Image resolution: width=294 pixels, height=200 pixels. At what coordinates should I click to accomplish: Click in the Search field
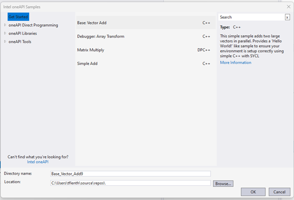tap(251, 17)
